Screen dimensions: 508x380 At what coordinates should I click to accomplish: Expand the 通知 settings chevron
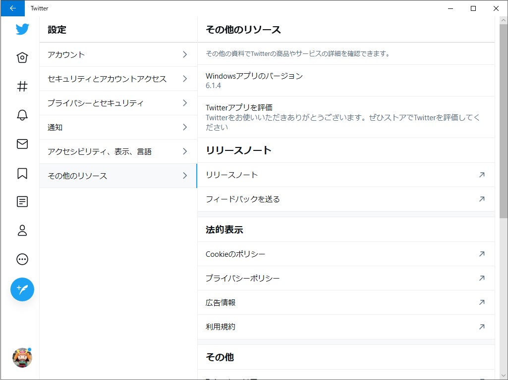(x=185, y=127)
